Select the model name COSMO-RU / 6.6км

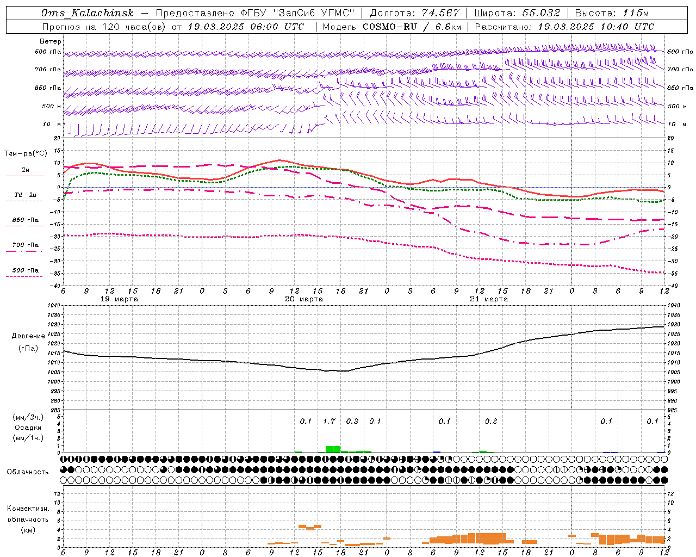click(412, 27)
